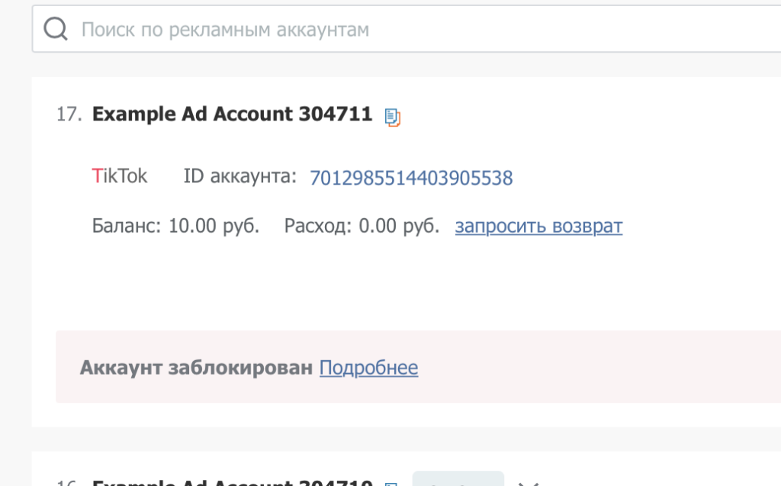781x486 pixels.
Task: Click the Аккаунт заблокирован warning text
Action: coord(196,368)
